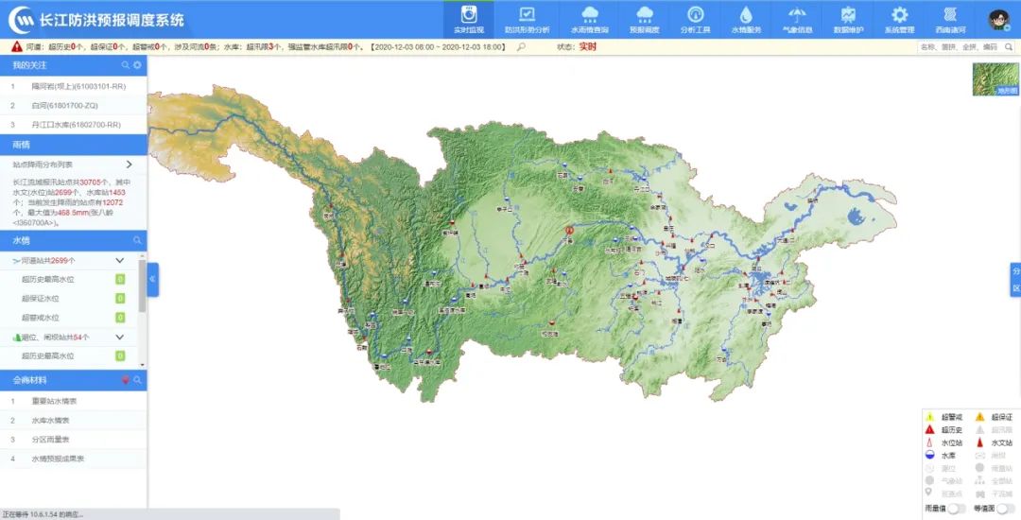This screenshot has width=1021, height=520.
Task: Open the 气象信息 umbrella icon
Action: (x=797, y=15)
